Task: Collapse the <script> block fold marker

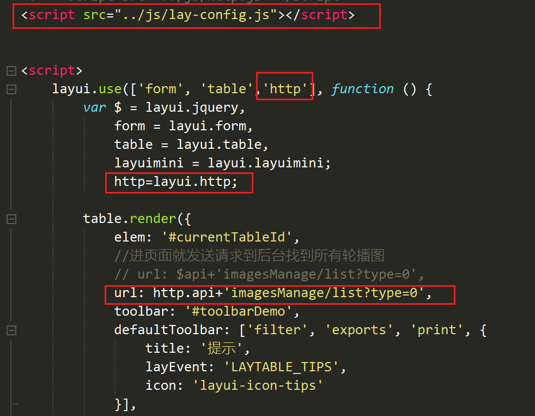Action: 11,70
